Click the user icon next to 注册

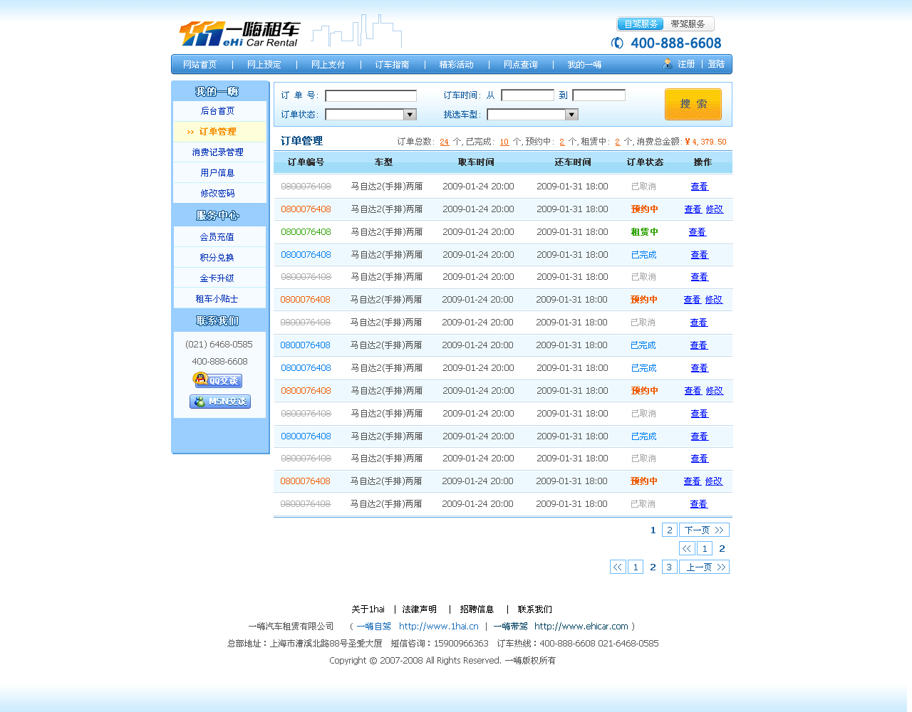pyautogui.click(x=668, y=64)
